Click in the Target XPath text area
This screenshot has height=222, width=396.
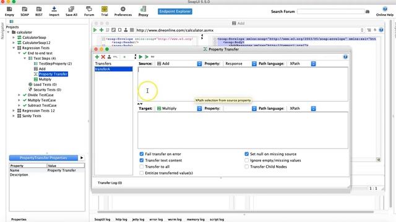(243, 130)
